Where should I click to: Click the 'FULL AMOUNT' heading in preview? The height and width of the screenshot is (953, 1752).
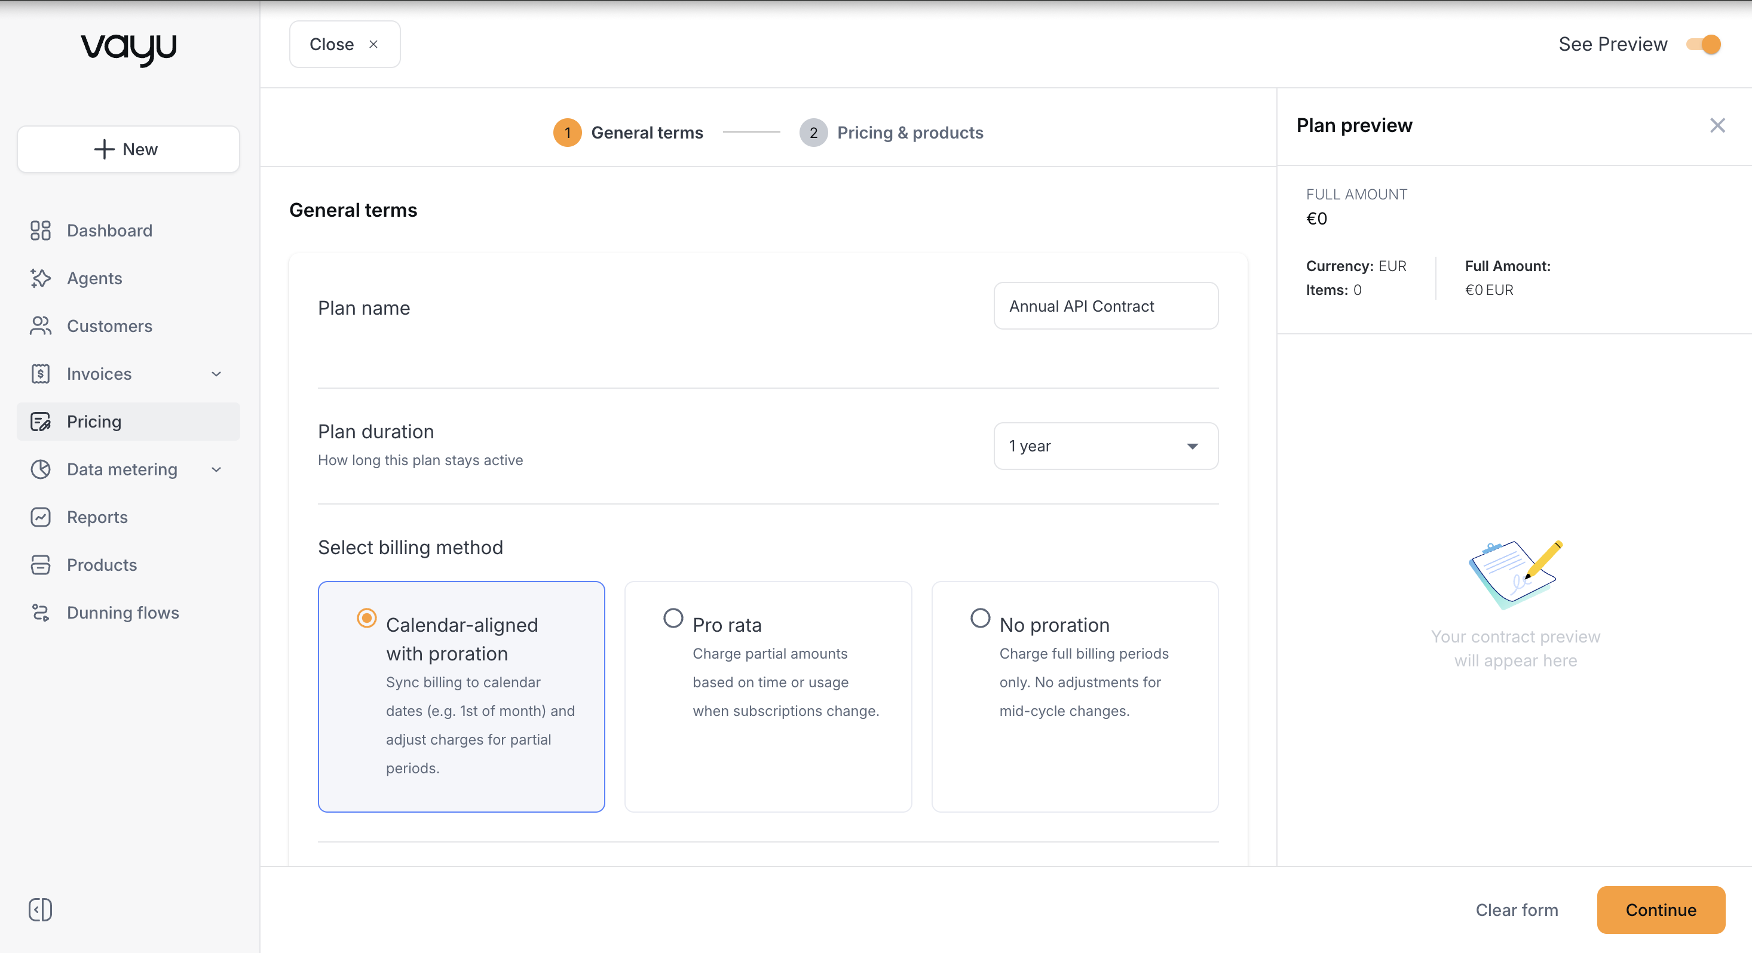point(1356,195)
